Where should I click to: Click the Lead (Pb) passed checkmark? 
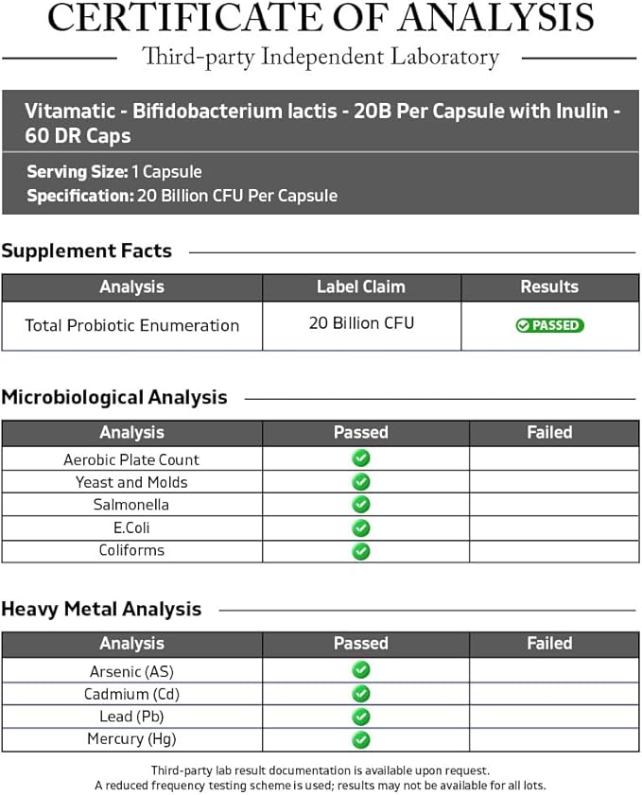pos(361,717)
